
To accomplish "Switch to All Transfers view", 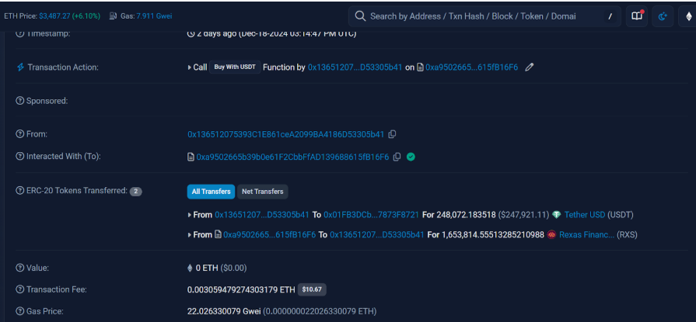I will tap(211, 191).
